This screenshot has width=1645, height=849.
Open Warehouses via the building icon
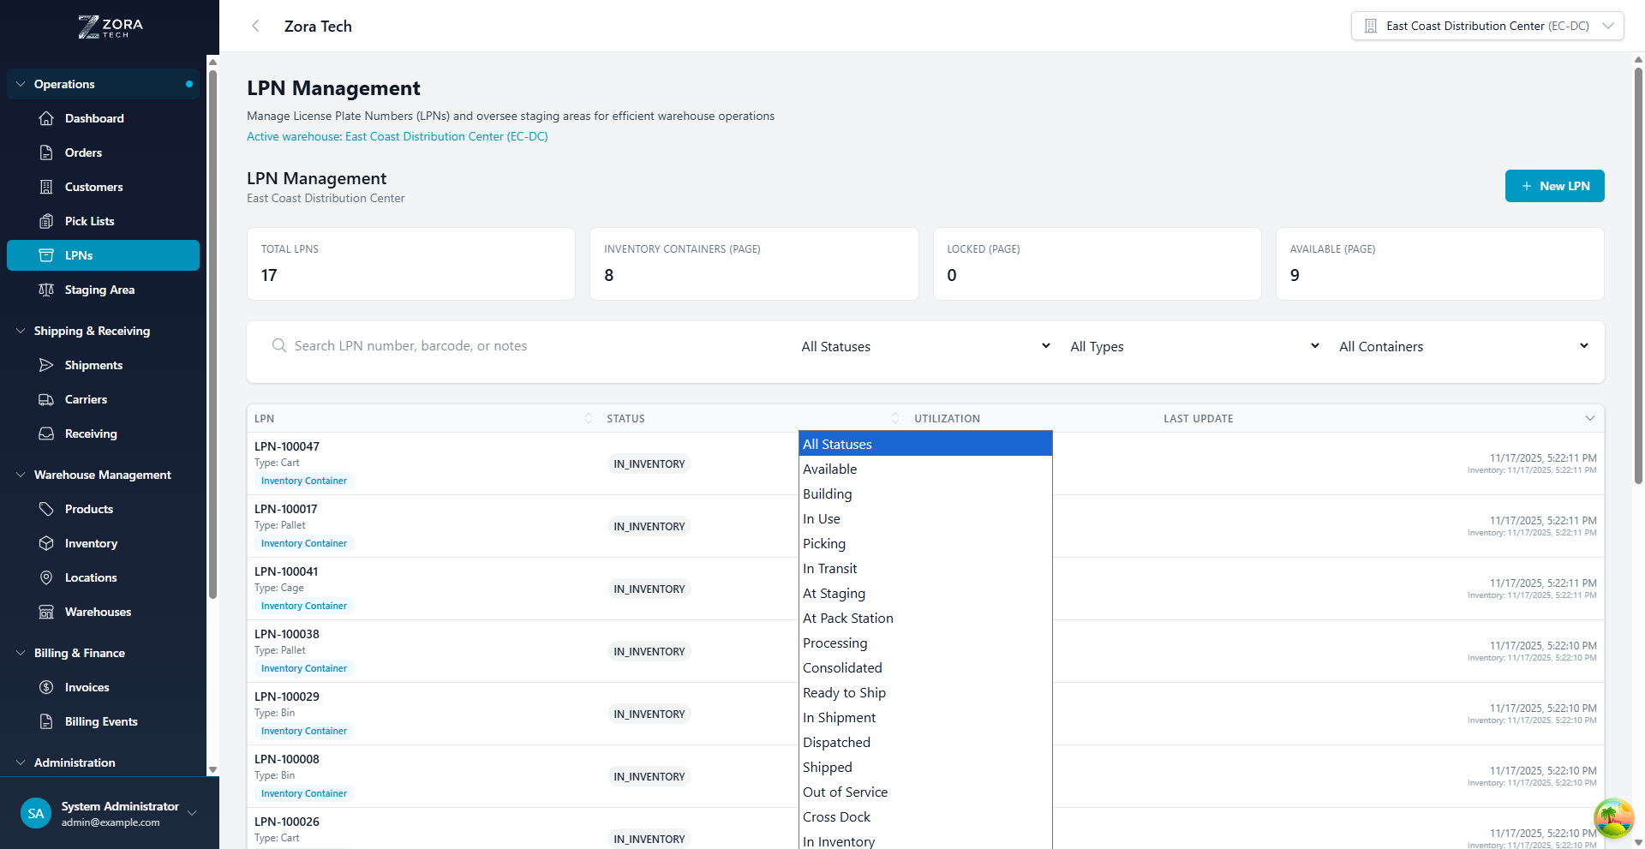(x=47, y=612)
